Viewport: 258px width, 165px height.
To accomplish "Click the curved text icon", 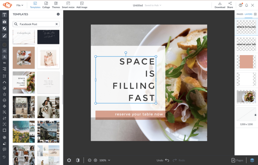I will tap(5, 82).
